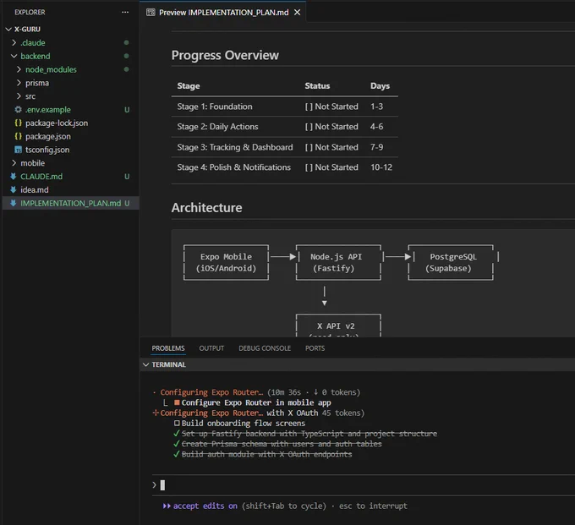Collapse the TERMINAL section chevron
The width and height of the screenshot is (575, 525).
pos(145,364)
